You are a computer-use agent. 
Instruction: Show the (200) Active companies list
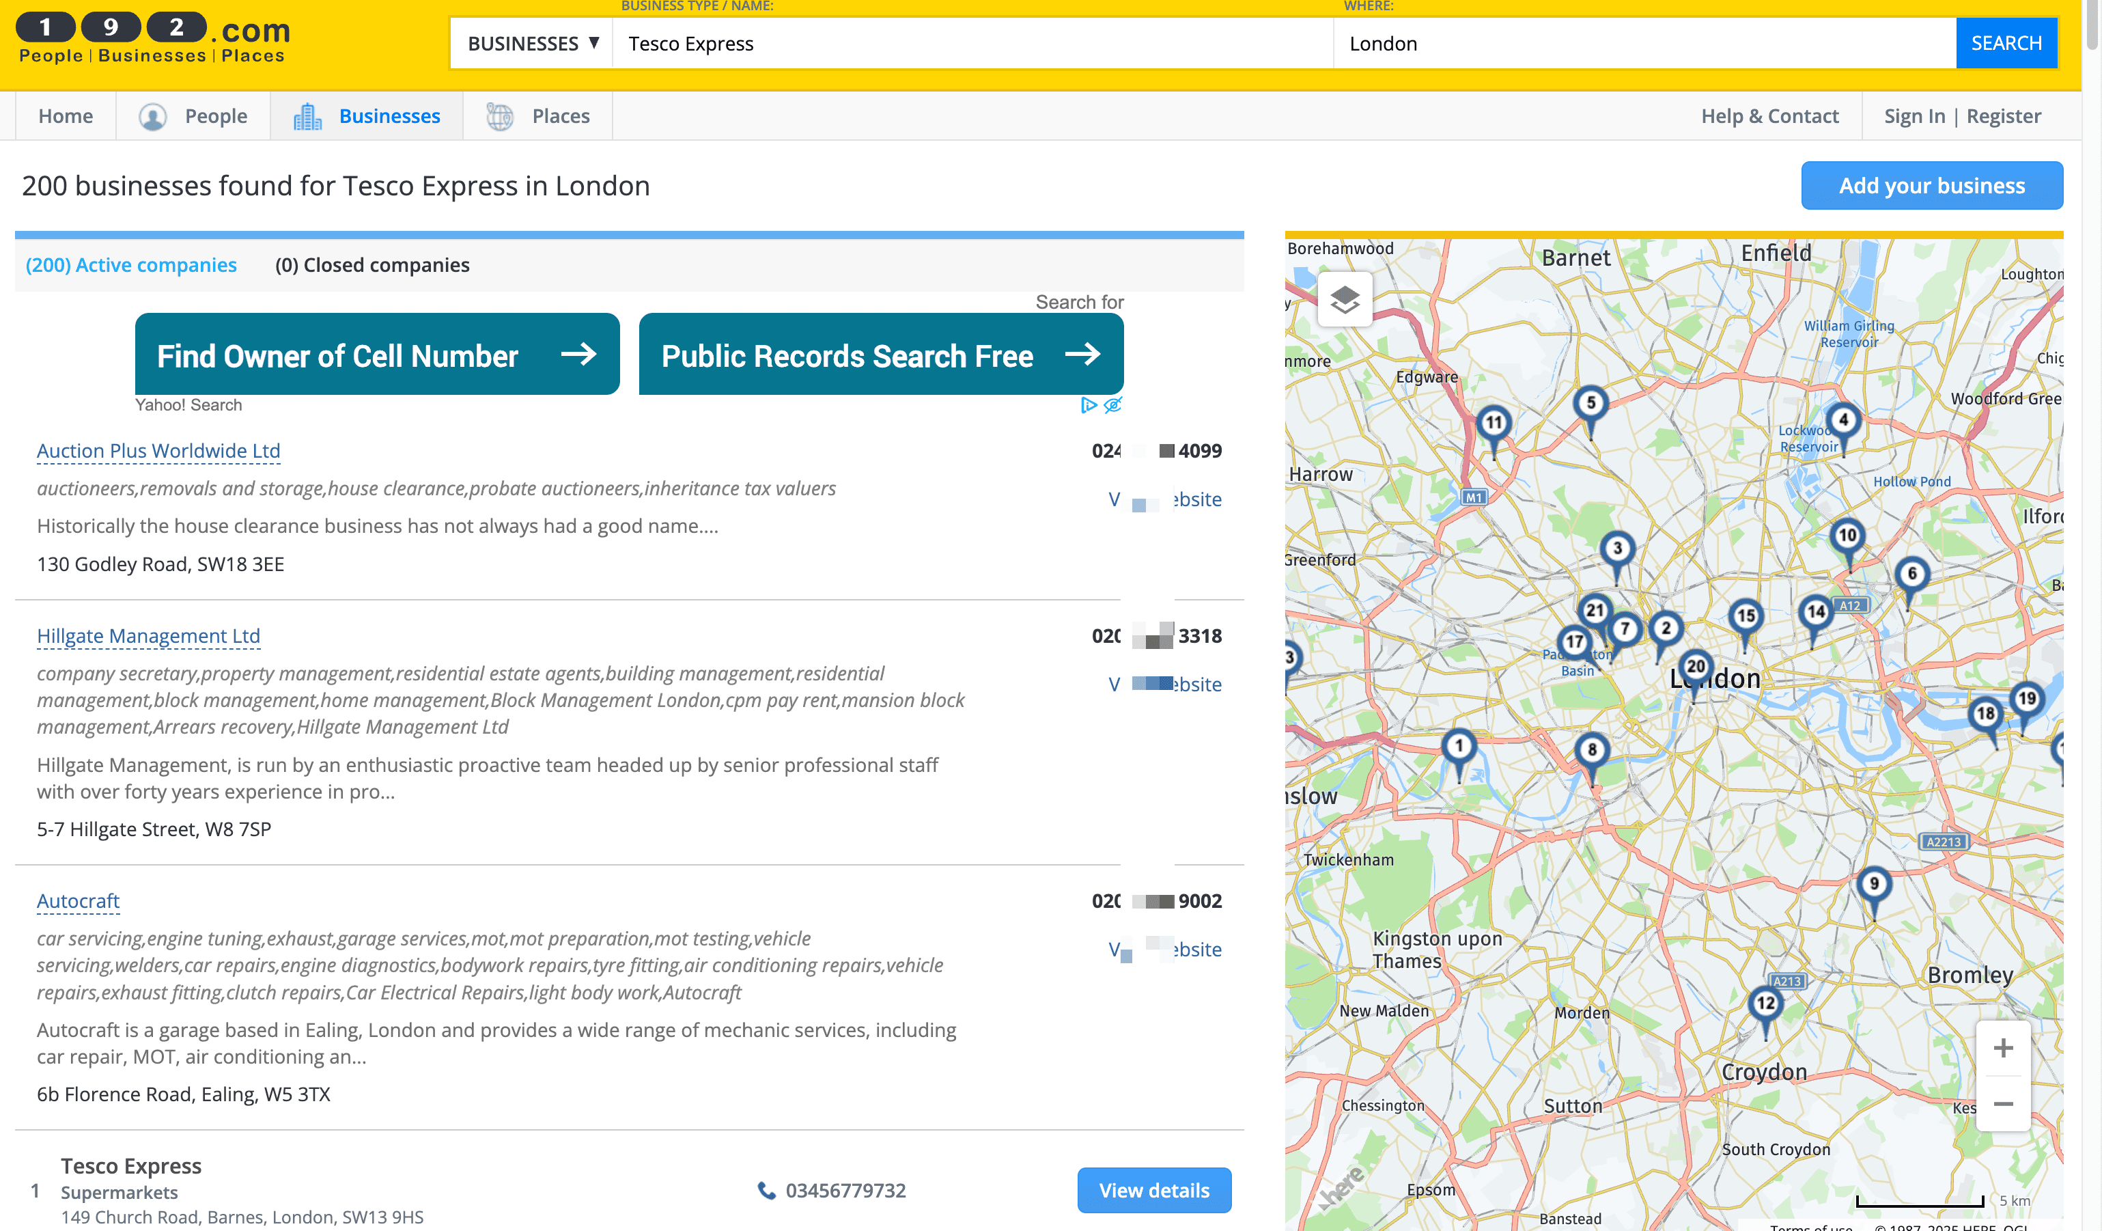tap(131, 265)
